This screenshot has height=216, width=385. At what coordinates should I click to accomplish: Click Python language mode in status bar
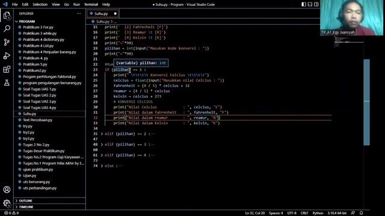[318, 213]
